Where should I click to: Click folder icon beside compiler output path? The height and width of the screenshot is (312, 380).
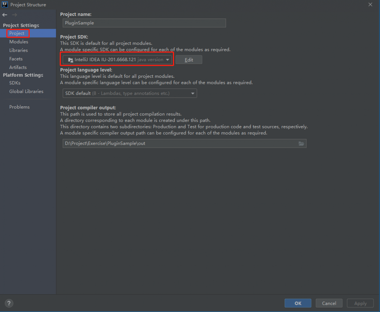[301, 143]
